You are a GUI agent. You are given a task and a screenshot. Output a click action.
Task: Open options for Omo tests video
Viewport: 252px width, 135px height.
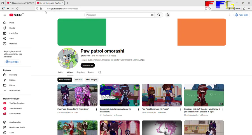223,110
